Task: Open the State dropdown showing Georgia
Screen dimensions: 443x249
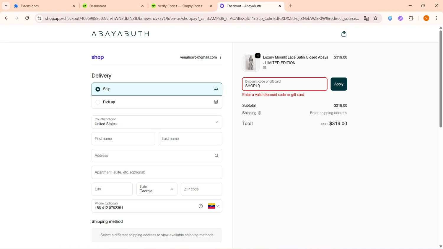Action: [x=157, y=189]
